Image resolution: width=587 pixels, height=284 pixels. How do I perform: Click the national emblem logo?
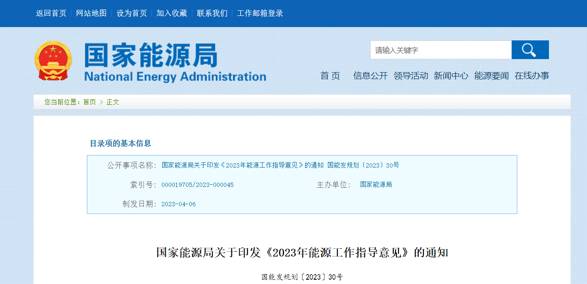pos(53,61)
